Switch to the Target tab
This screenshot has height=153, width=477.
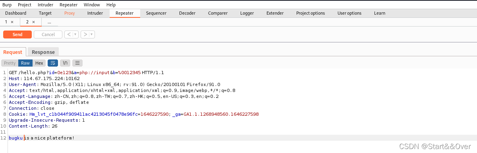pos(45,13)
